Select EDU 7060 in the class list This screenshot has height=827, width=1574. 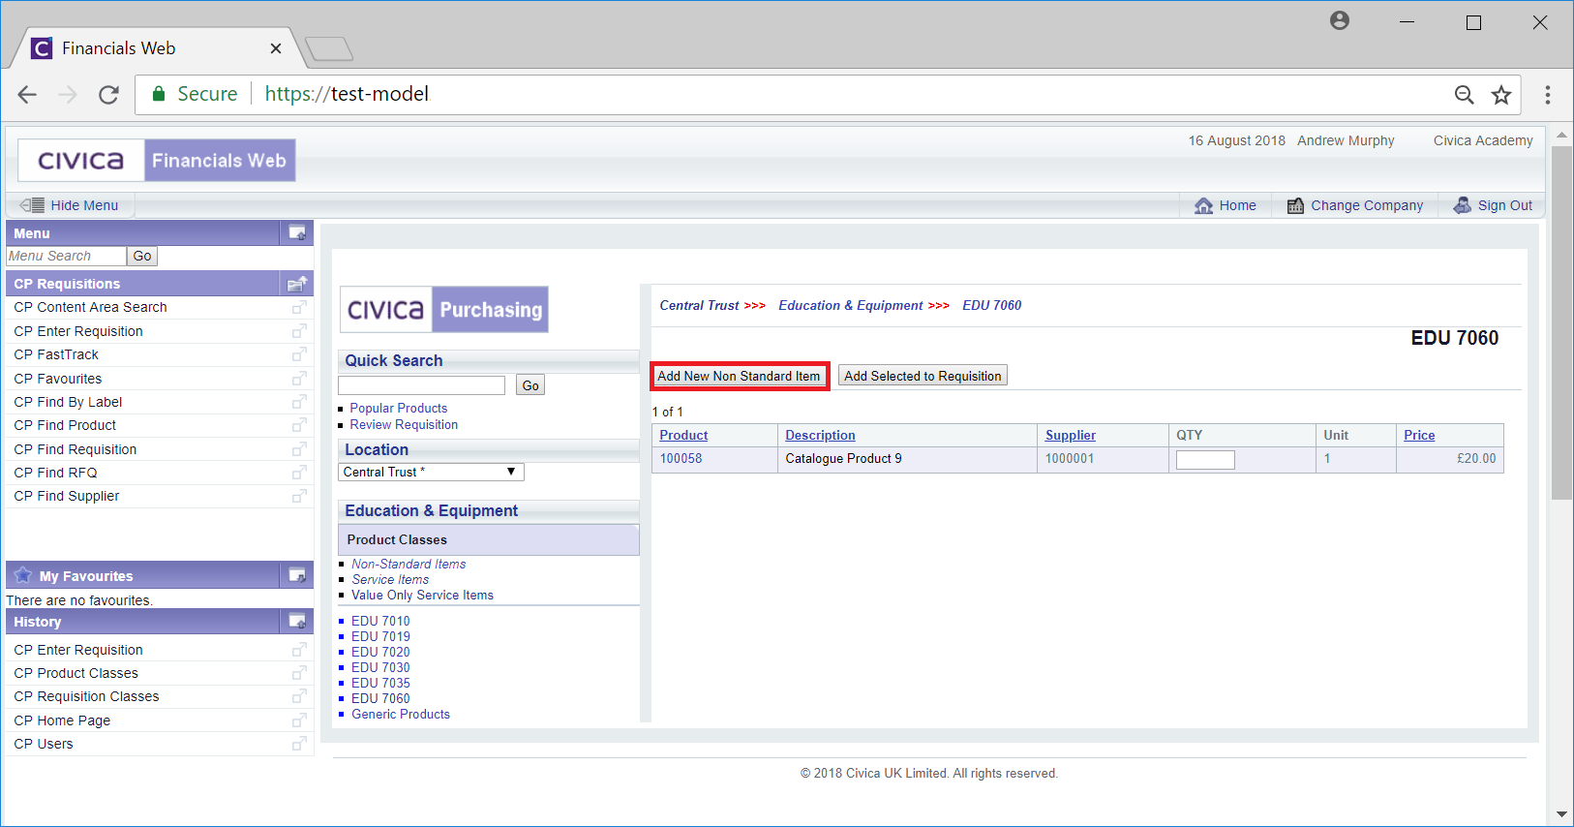pyautogui.click(x=380, y=699)
